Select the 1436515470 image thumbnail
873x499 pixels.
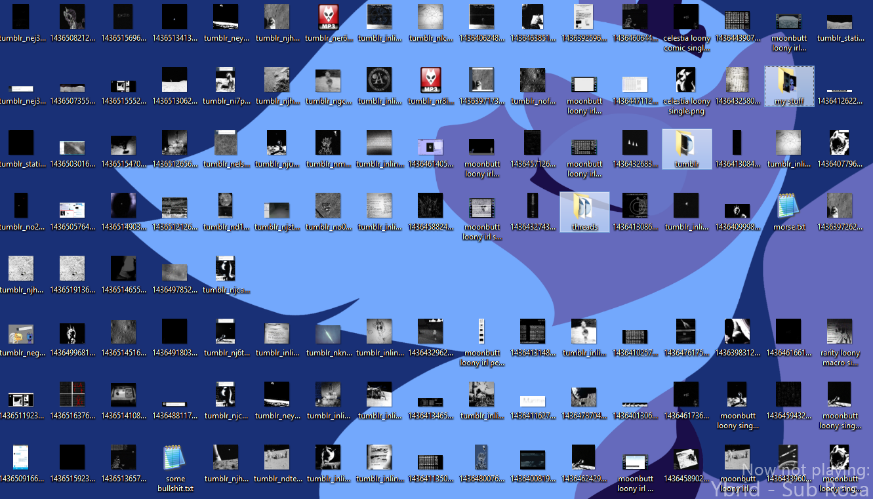(124, 144)
